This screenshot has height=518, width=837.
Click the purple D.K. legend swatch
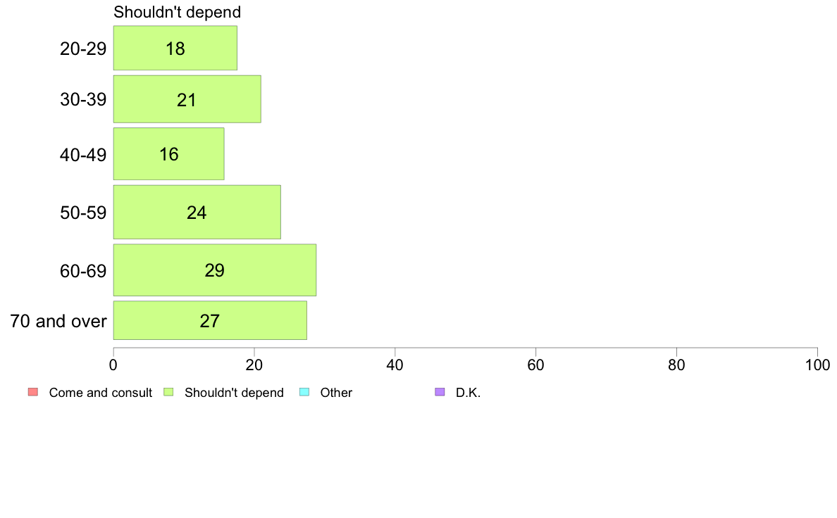click(x=440, y=392)
